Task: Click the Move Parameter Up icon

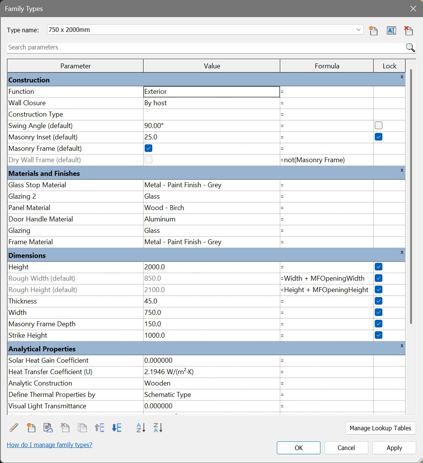Action: pyautogui.click(x=99, y=428)
